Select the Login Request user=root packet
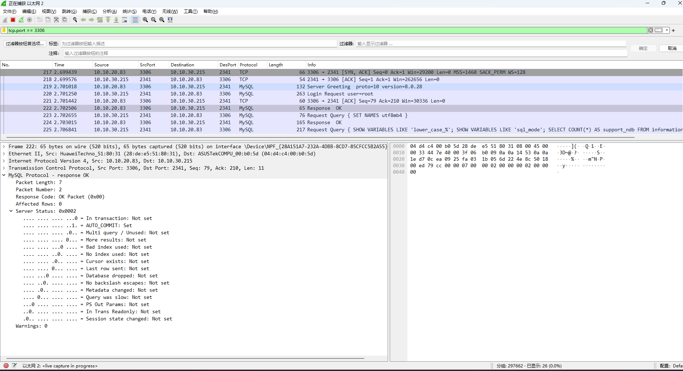This screenshot has width=683, height=371. (x=340, y=94)
